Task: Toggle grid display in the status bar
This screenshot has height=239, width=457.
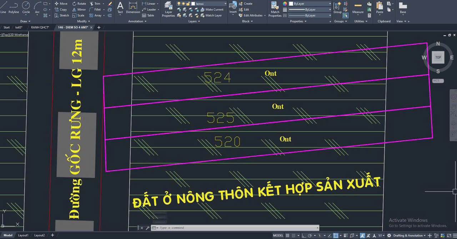Action: point(287,235)
